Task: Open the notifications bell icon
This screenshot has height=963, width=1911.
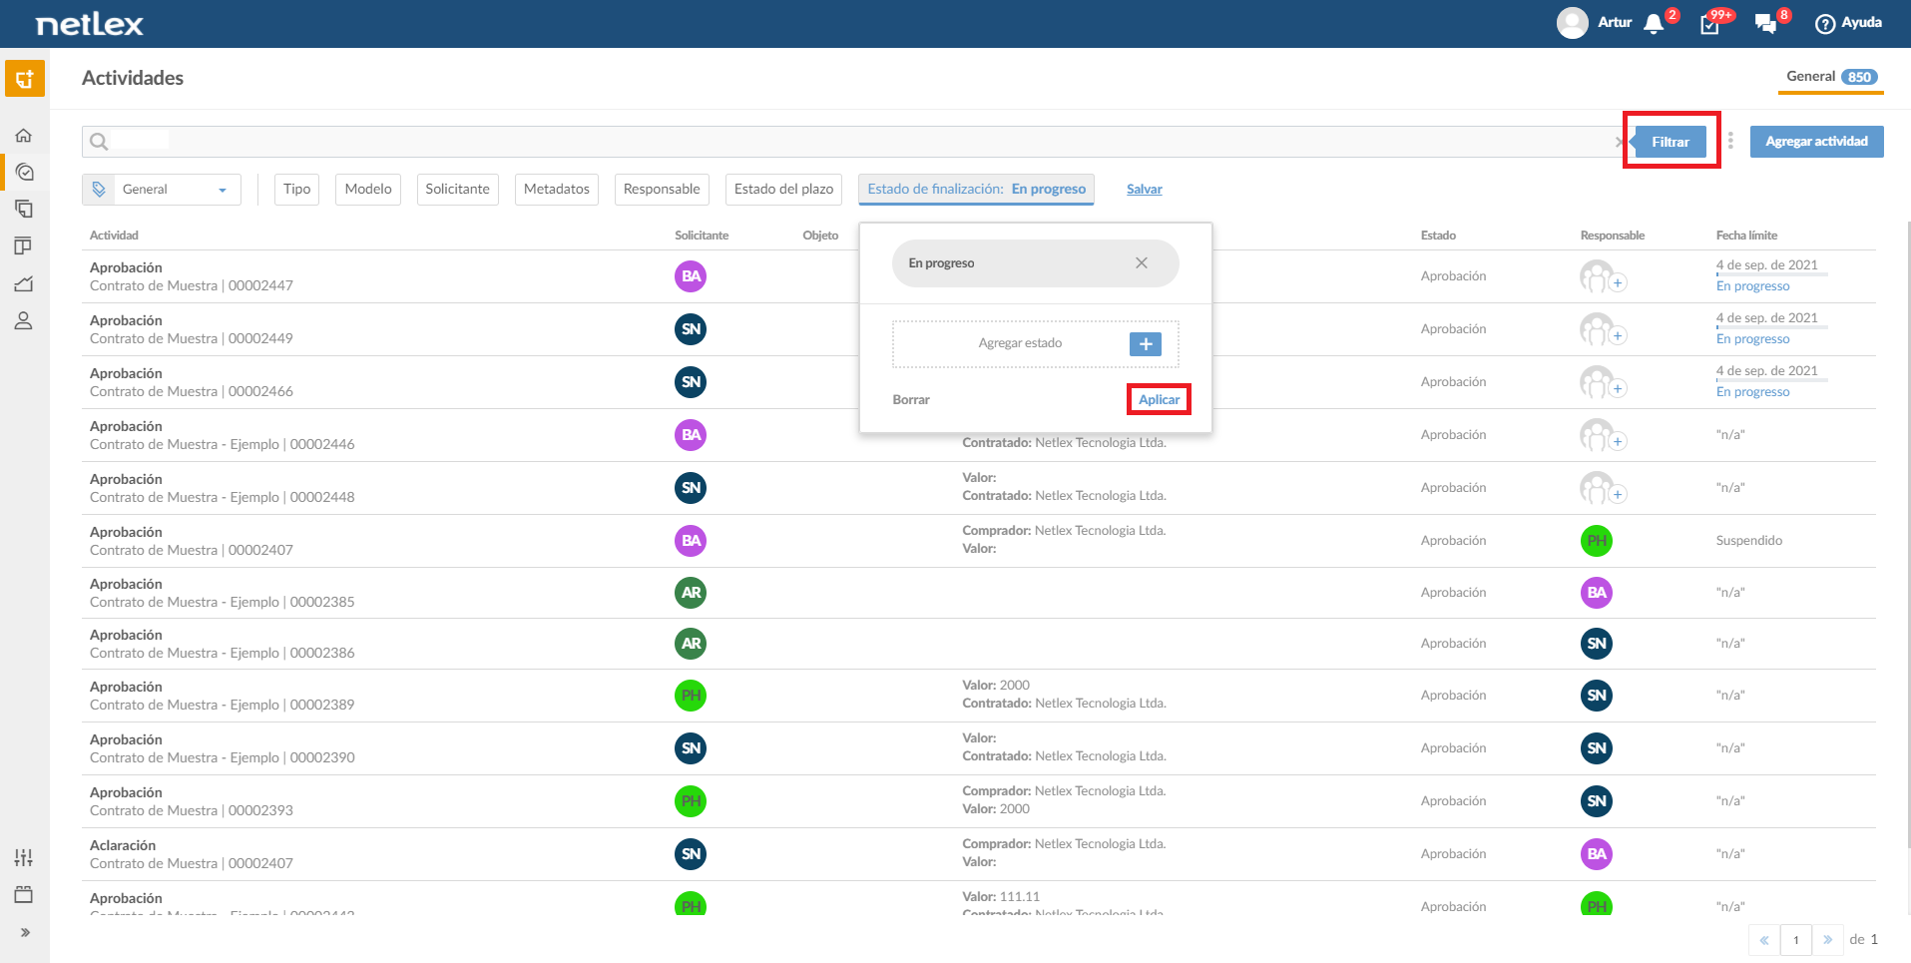Action: pos(1654,24)
